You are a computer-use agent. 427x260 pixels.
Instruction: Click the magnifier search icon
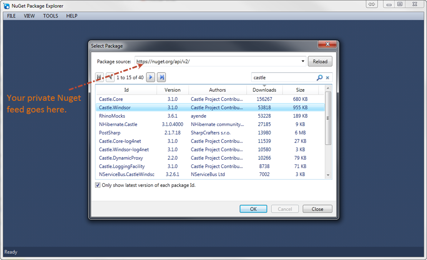[x=319, y=78]
